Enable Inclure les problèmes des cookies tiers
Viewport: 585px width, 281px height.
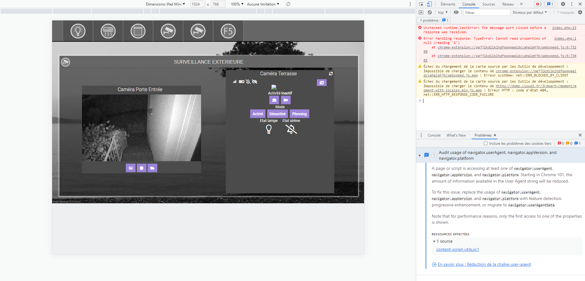(x=486, y=143)
